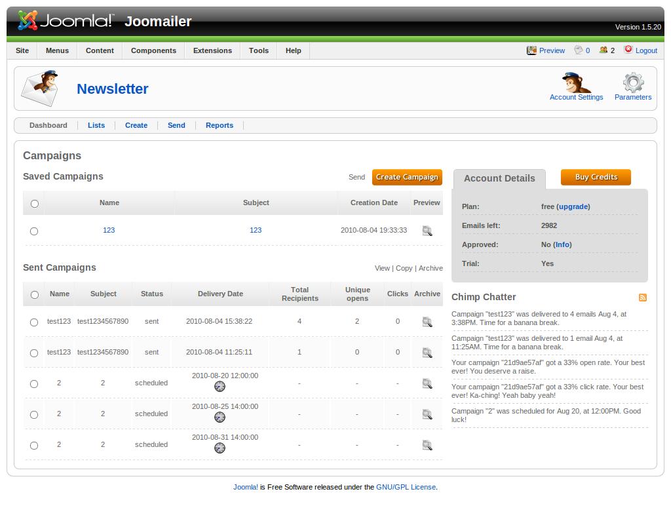The height and width of the screenshot is (523, 671).
Task: Switch to the Dashboard tab
Action: [48, 125]
